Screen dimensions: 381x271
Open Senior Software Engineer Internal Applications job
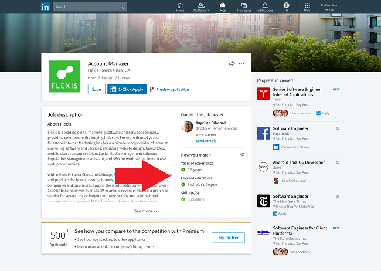tap(297, 92)
